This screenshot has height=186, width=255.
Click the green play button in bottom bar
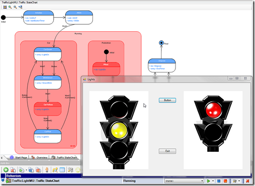(208, 181)
